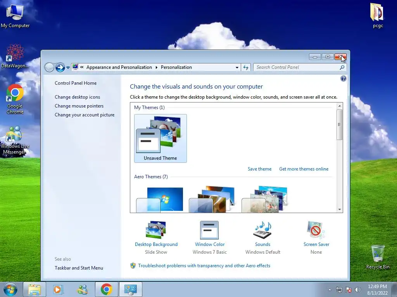Image resolution: width=397 pixels, height=297 pixels.
Task: Click the volume speaker tray icon
Action: tap(358, 290)
